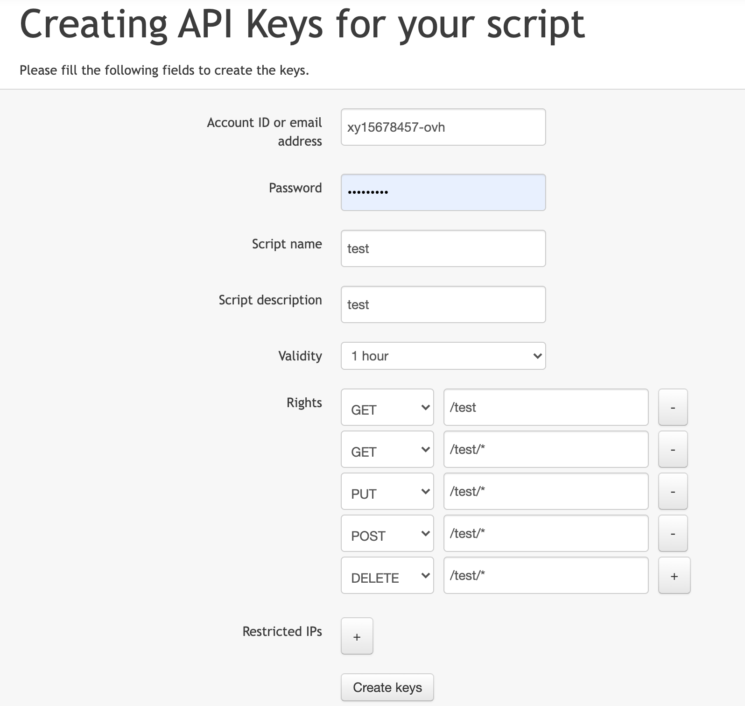The width and height of the screenshot is (745, 706).
Task: Add a new rights row with plus
Action: click(674, 575)
